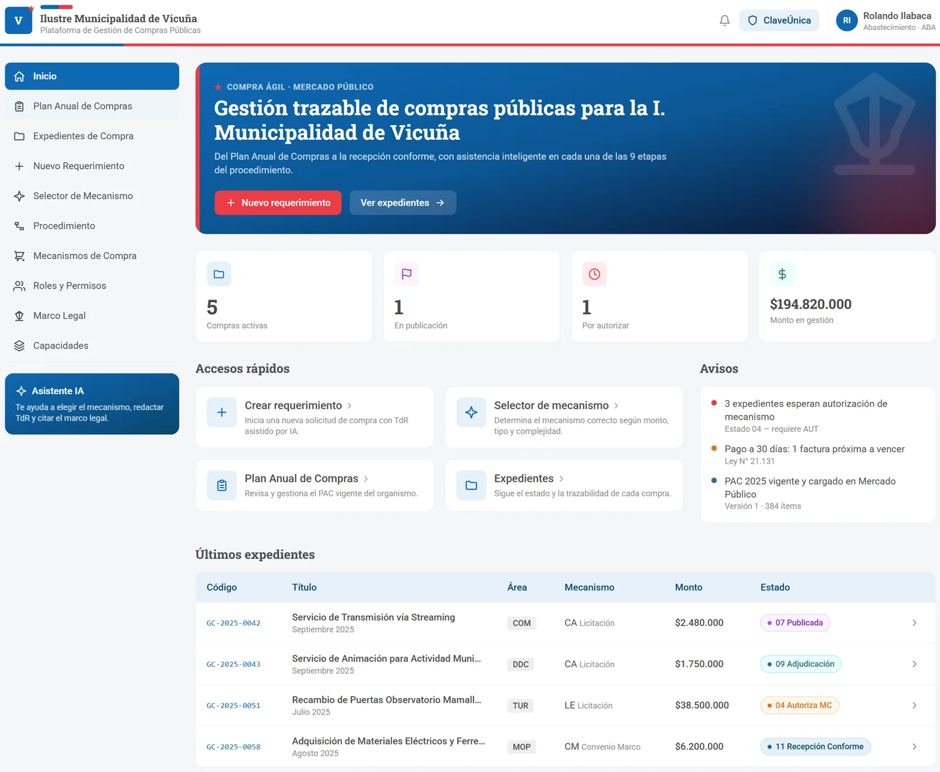The height and width of the screenshot is (772, 940).
Task: Click the Rolando Ilabaca user name
Action: coord(897,16)
